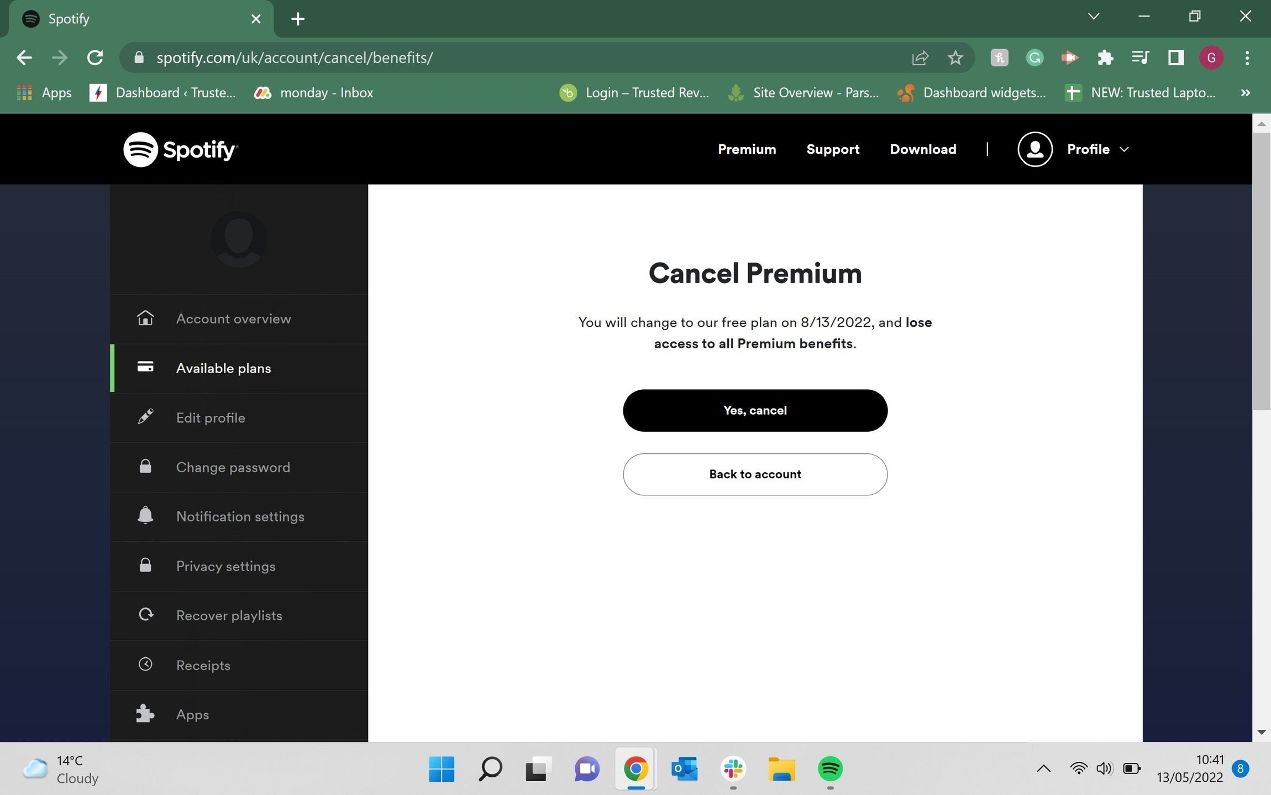Screen dimensions: 1271x795
Task: Click the Change password lock icon
Action: tap(145, 466)
